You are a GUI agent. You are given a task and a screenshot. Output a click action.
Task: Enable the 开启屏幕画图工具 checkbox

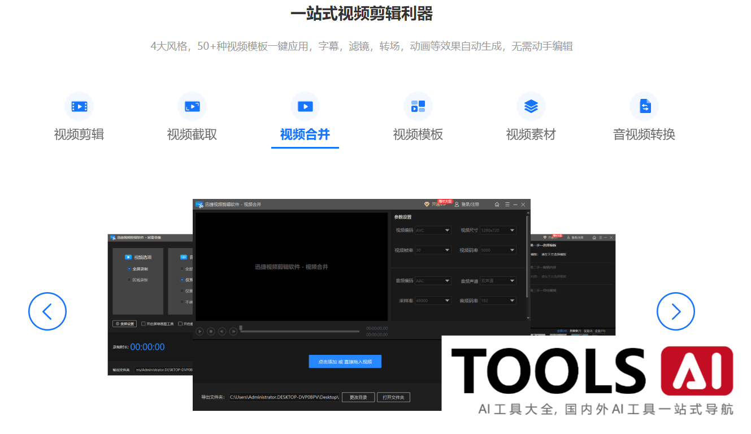[x=144, y=324]
